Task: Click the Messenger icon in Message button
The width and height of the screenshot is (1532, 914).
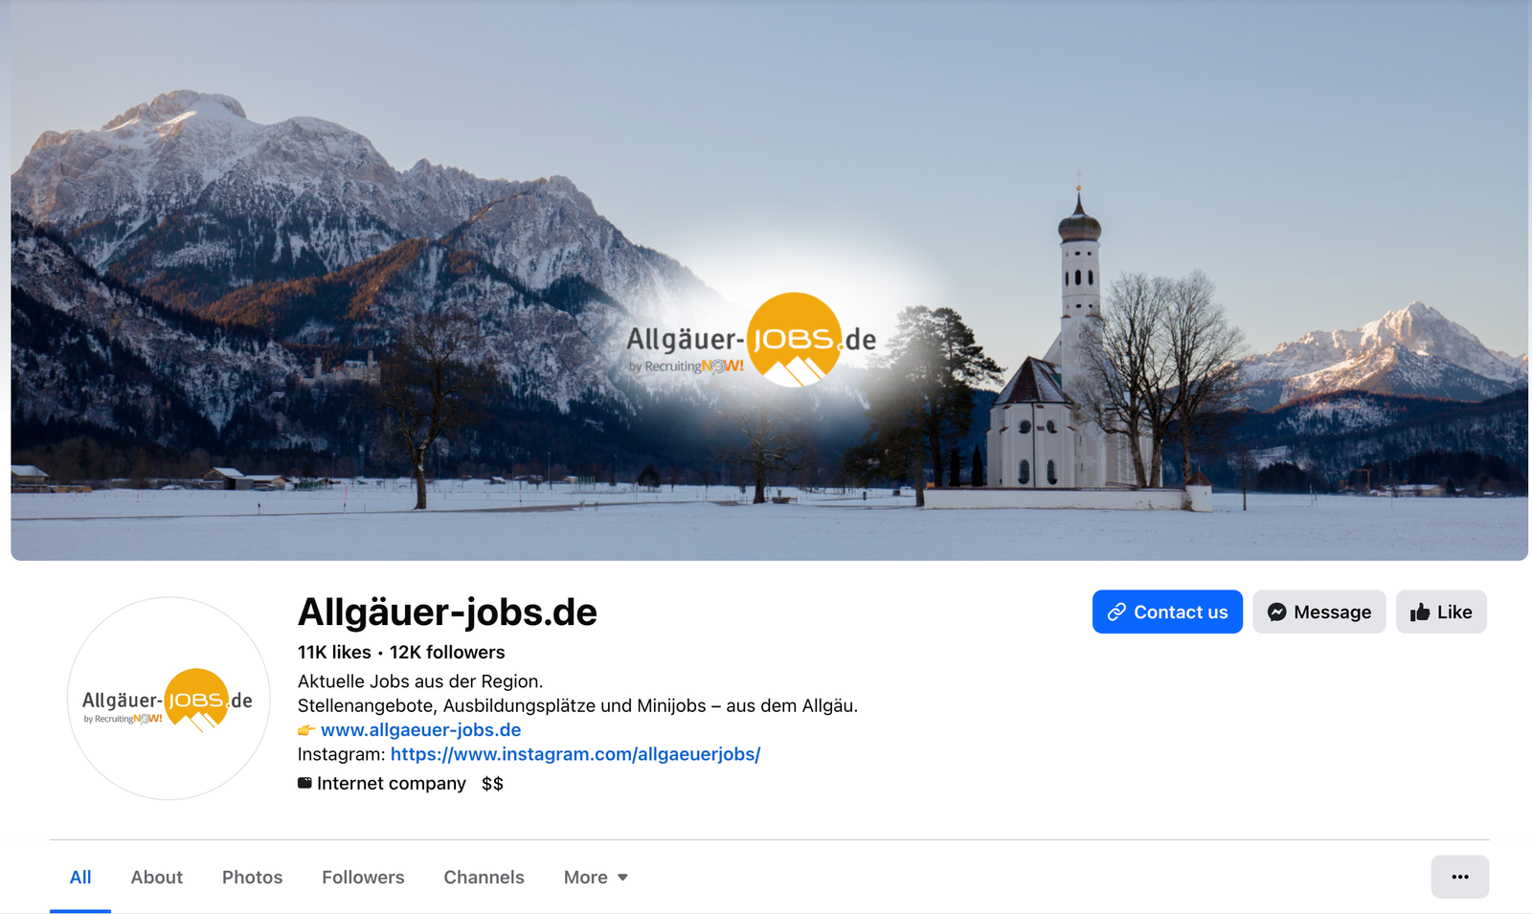Action: click(x=1276, y=612)
